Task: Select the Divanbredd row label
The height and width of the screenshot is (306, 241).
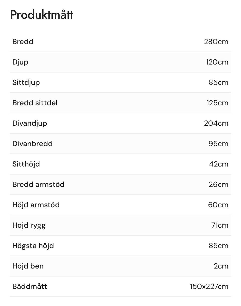Action: point(33,144)
